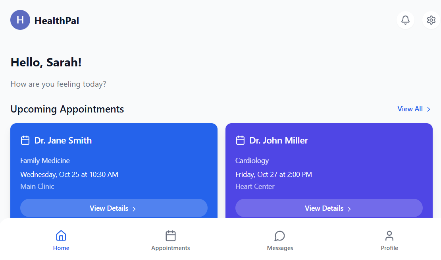Click the HealthPal avatar circle

(x=20, y=20)
